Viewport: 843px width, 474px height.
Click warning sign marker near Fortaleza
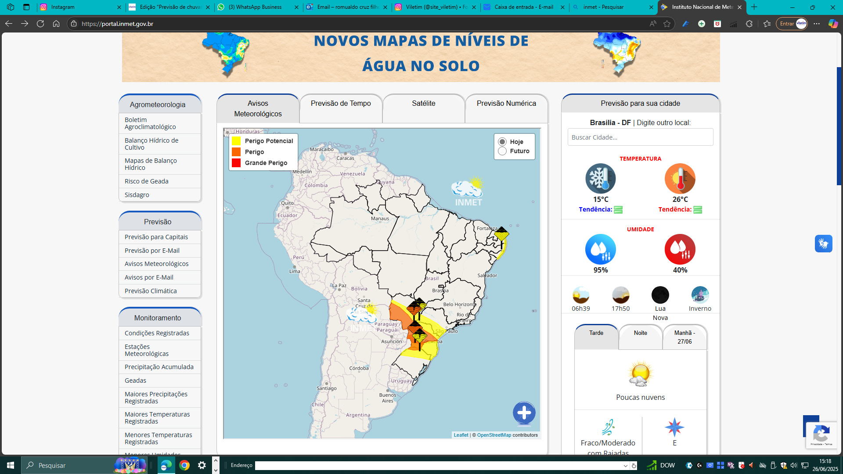click(501, 235)
